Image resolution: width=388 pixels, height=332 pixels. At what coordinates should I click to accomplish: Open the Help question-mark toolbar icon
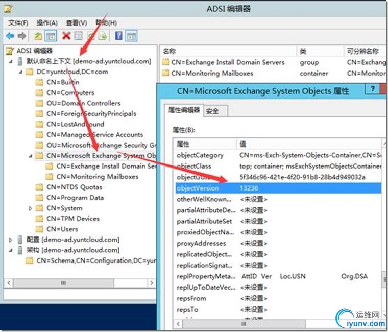coord(119,36)
